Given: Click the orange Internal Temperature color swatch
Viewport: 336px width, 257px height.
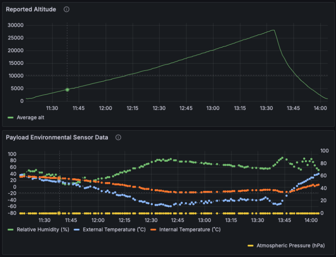Looking at the screenshot, I should 153,229.
